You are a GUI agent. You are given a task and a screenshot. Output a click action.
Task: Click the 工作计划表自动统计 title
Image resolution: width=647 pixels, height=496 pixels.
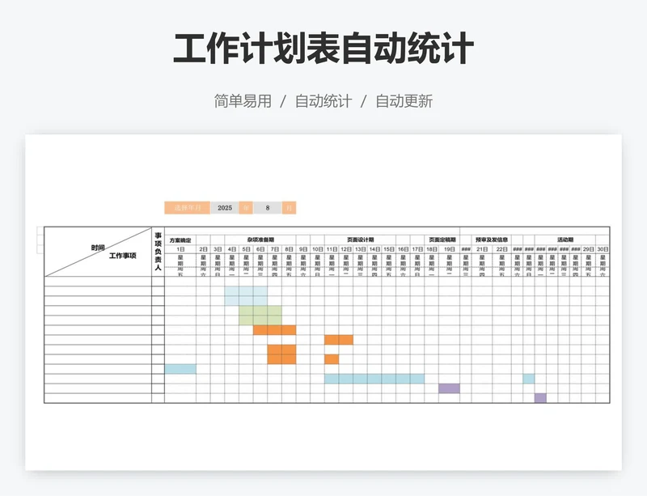323,49
